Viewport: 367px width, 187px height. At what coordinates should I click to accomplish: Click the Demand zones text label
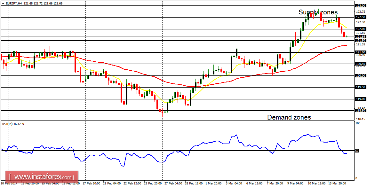(289, 117)
